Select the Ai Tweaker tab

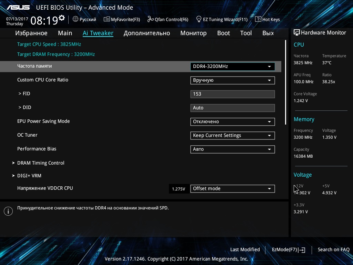pos(98,33)
